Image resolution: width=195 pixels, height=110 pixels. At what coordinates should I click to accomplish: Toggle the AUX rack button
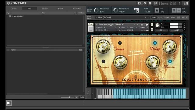183,17
